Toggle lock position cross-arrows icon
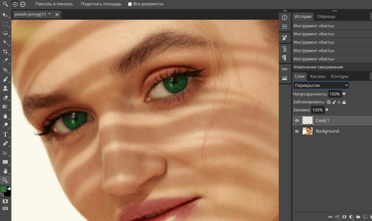This screenshot has width=372, height=221. coord(339,102)
